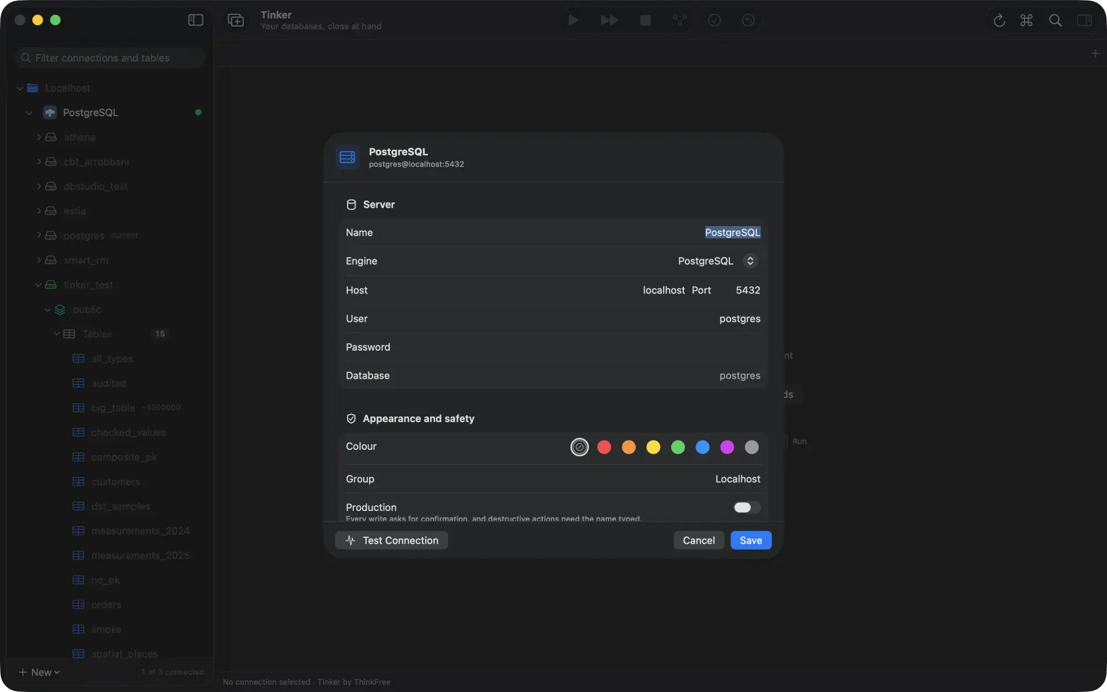1107x692 pixels.
Task: Expand the cbt_arrobbani database chevron
Action: 39,162
